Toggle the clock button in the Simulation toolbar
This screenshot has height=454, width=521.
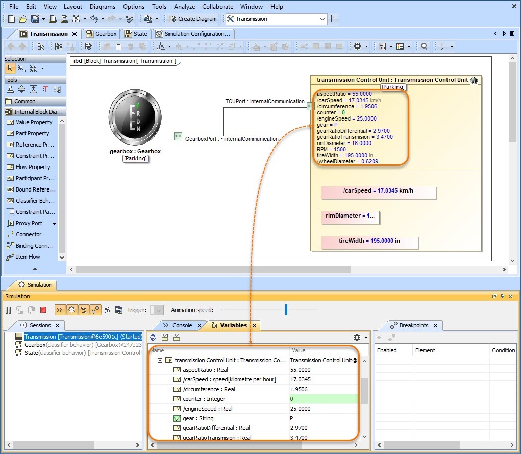click(72, 310)
